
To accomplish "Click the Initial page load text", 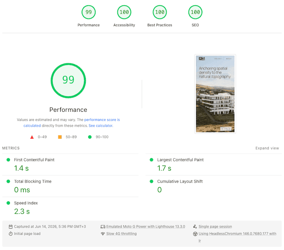I will point(27,234).
